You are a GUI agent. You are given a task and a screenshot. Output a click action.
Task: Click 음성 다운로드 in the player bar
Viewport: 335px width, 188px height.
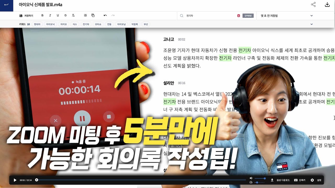click(280, 180)
